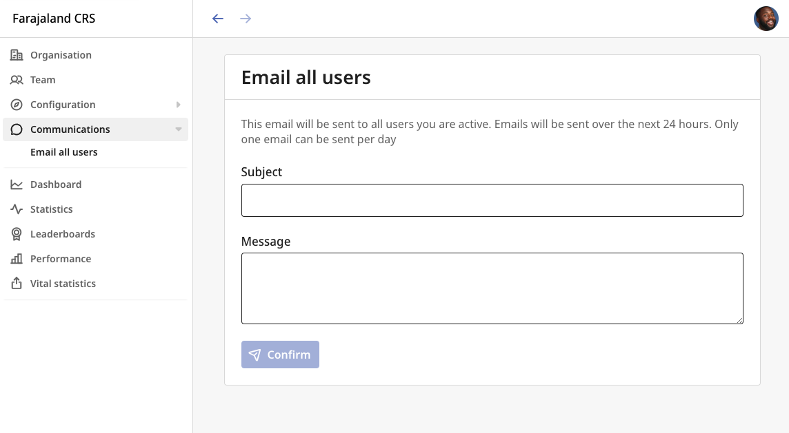The width and height of the screenshot is (789, 433).
Task: Collapse the Communications section arrow
Action: click(178, 129)
